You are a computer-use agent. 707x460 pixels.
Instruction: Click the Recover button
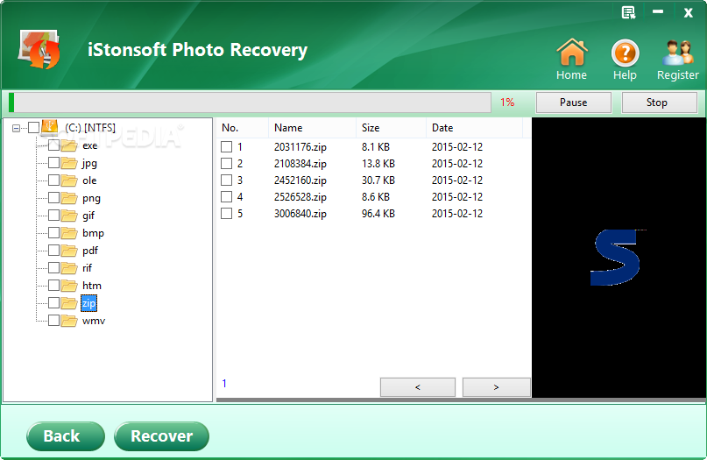[x=161, y=436]
